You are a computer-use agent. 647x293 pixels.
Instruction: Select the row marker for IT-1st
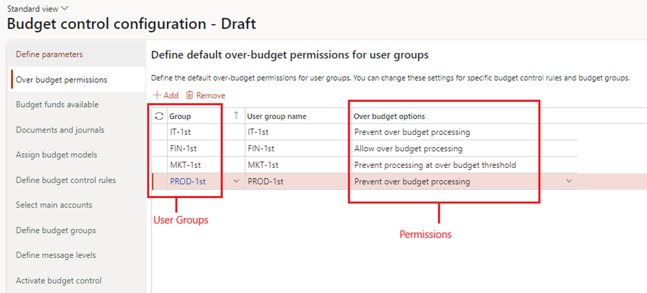pyautogui.click(x=159, y=132)
